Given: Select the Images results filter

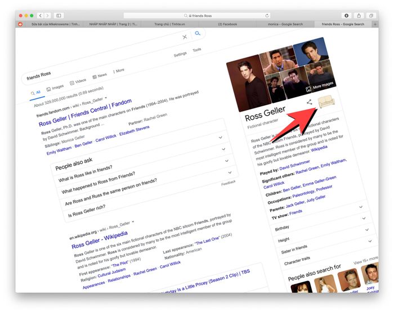Looking at the screenshot, I should (55, 88).
